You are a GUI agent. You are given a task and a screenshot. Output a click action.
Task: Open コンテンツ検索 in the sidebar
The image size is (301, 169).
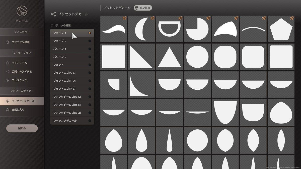click(22, 42)
